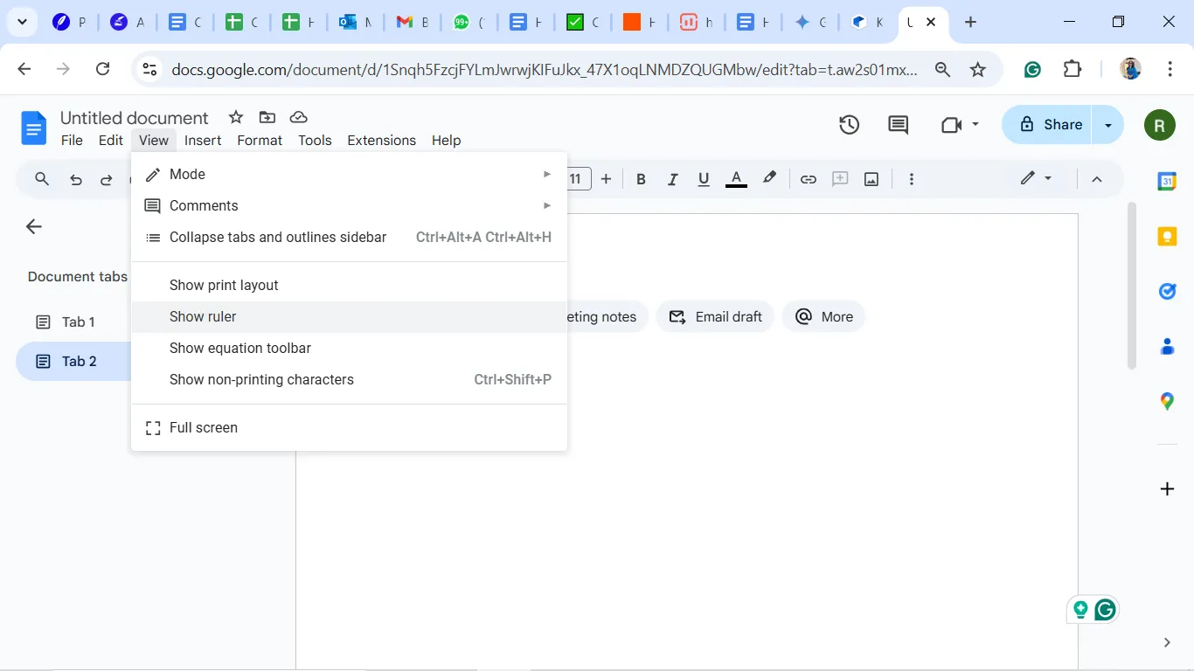Open the highlight color picker
This screenshot has height=671, width=1194.
[x=769, y=179]
